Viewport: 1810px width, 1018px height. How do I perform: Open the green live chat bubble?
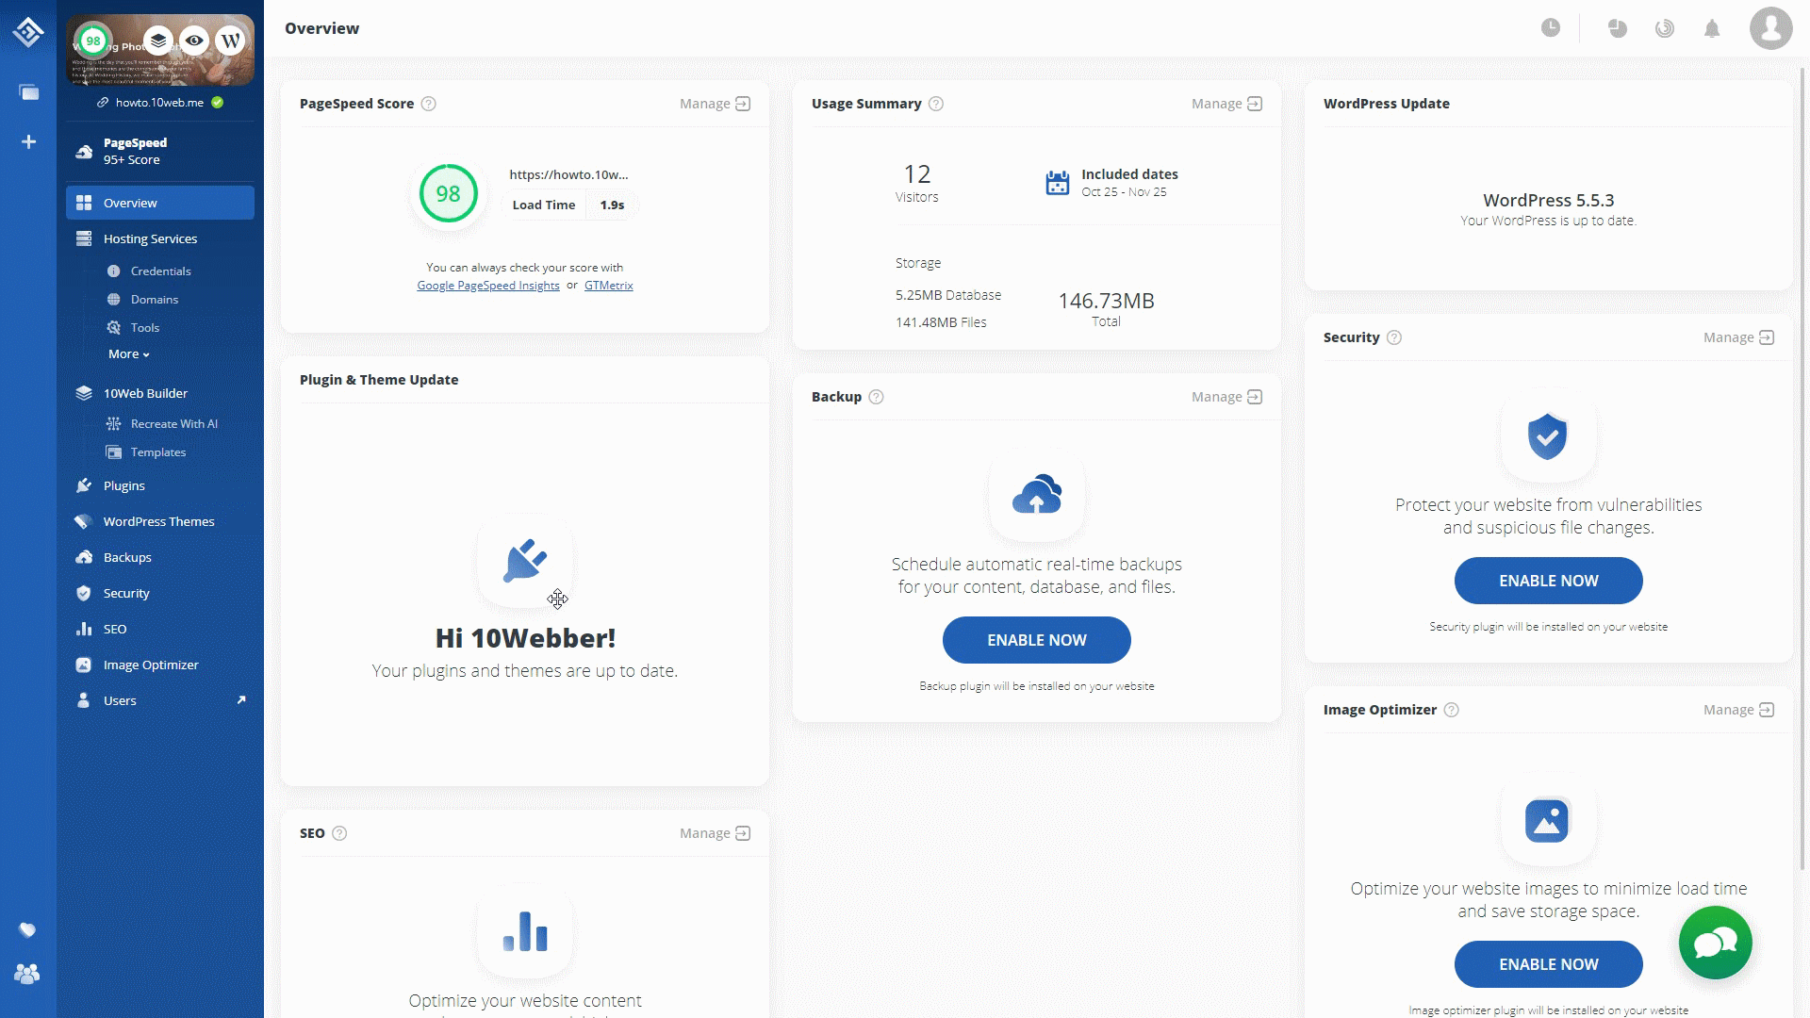tap(1715, 943)
